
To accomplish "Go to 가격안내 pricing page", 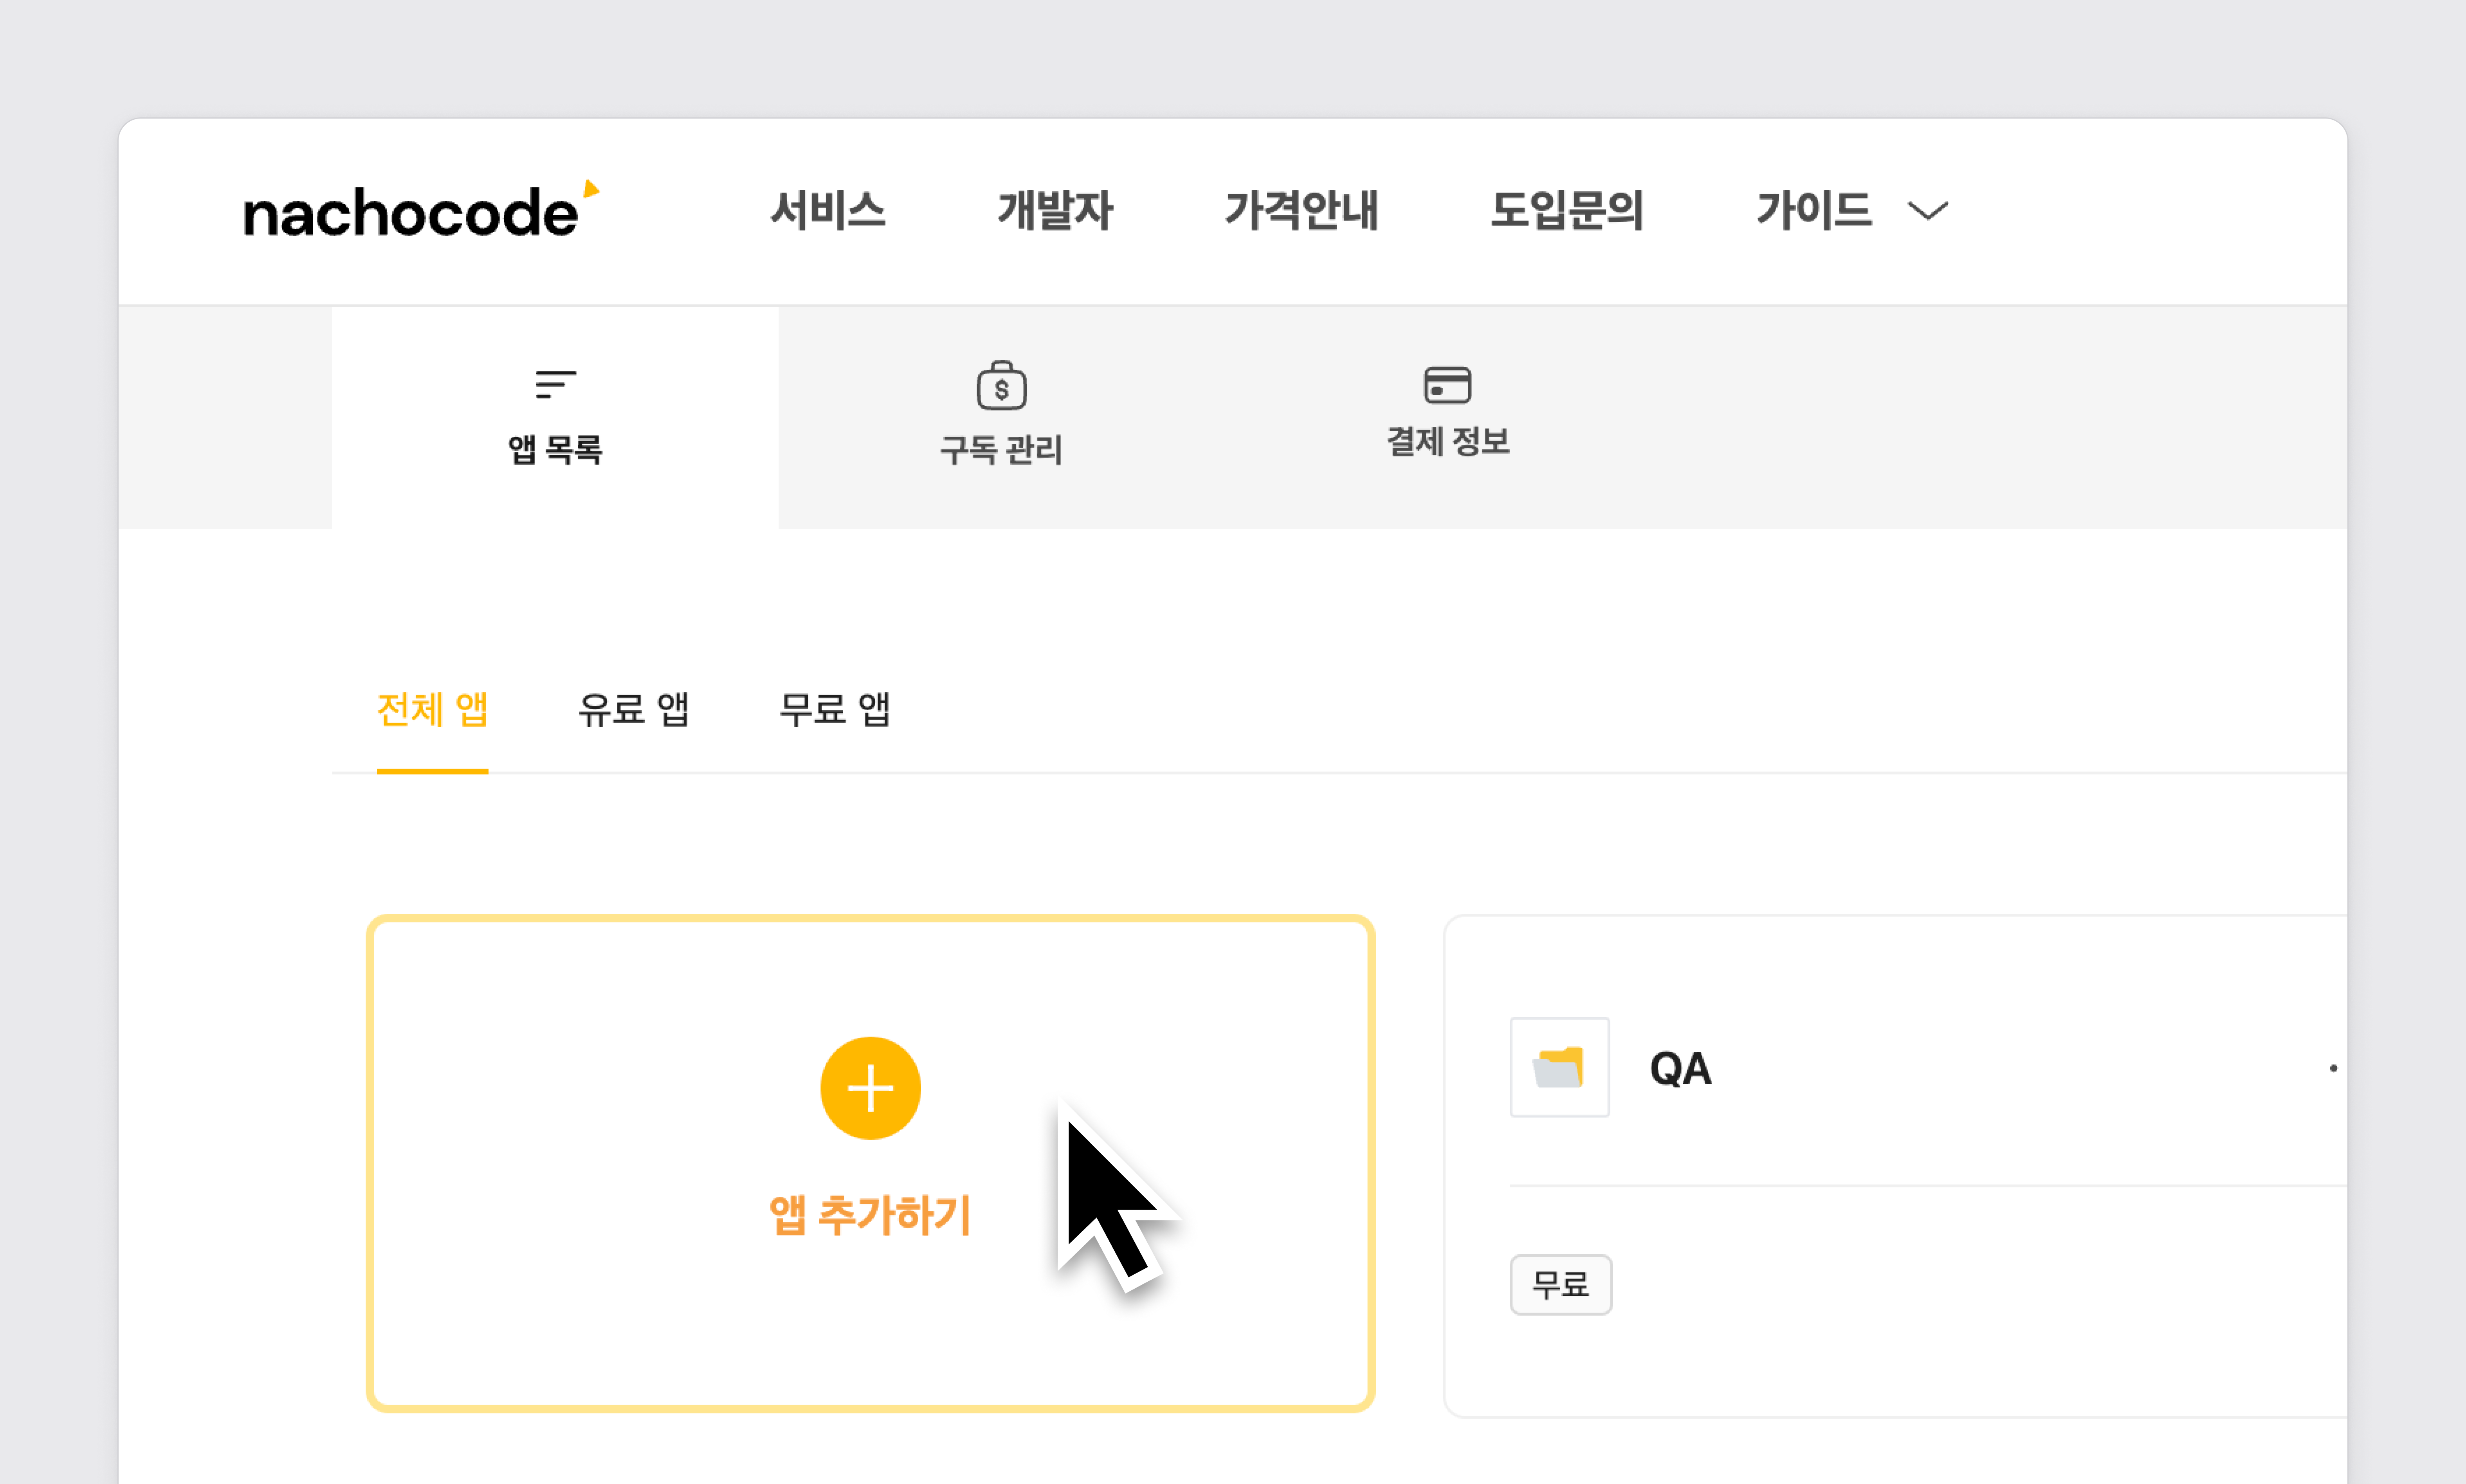I will (x=1301, y=211).
